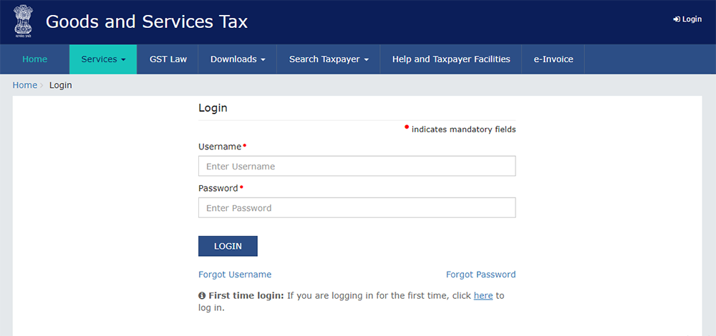Viewport: 716px width, 336px height.
Task: Open the GST Law menu item
Action: pyautogui.click(x=168, y=59)
